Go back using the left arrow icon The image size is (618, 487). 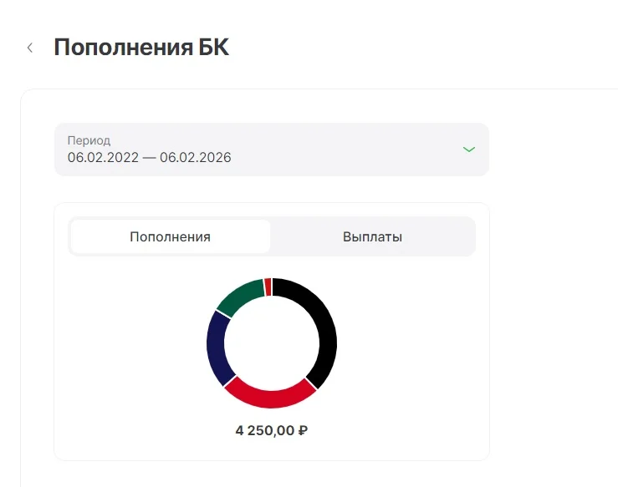(x=30, y=48)
